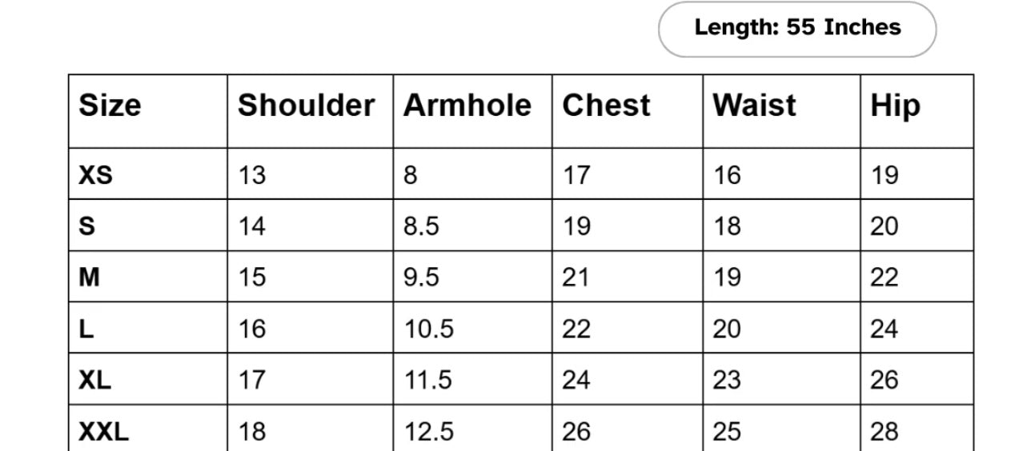Image resolution: width=1027 pixels, height=451 pixels.
Task: Click the Shoulder column header
Action: click(306, 106)
